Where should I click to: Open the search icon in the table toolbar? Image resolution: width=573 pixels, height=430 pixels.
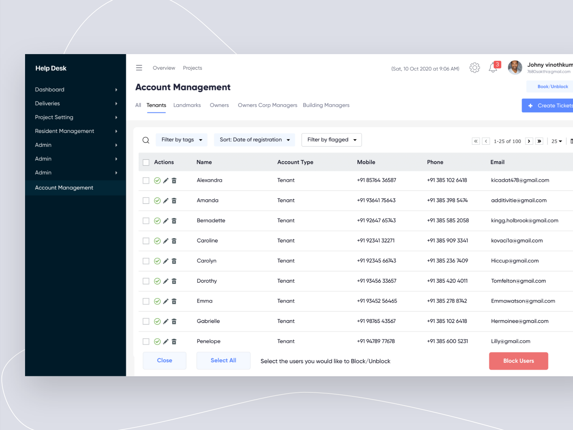coord(146,140)
